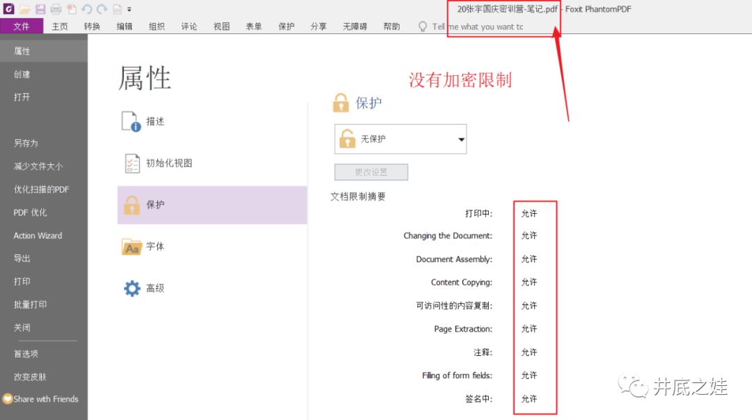Click the Filling of form fields: label
The width and height of the screenshot is (752, 420).
pyautogui.click(x=457, y=375)
